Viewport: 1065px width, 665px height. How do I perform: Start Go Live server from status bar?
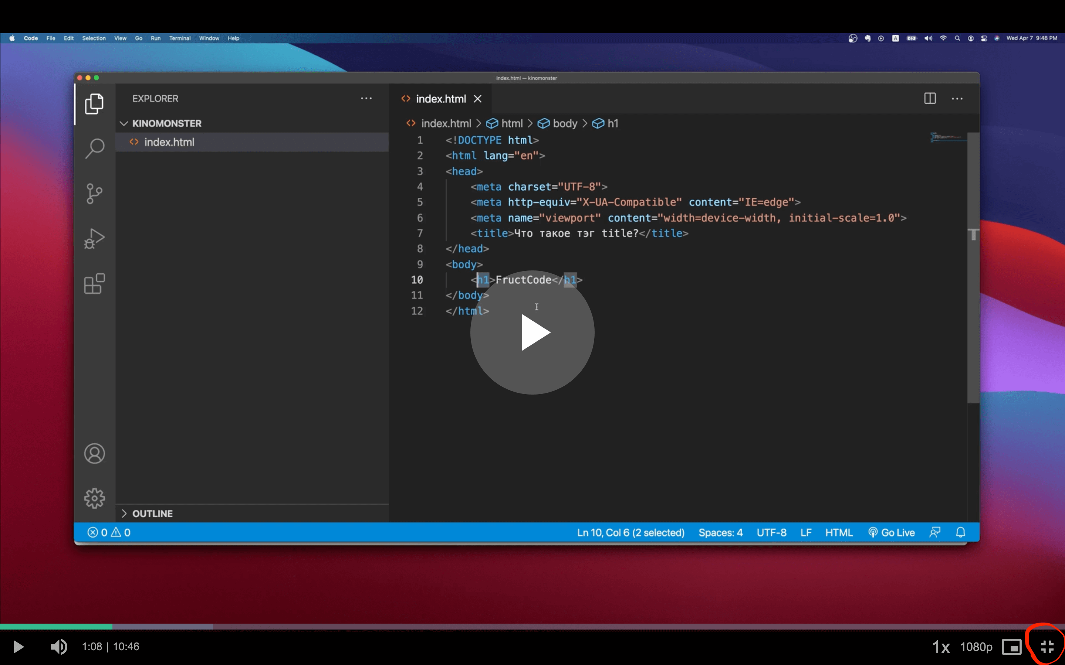tap(892, 533)
